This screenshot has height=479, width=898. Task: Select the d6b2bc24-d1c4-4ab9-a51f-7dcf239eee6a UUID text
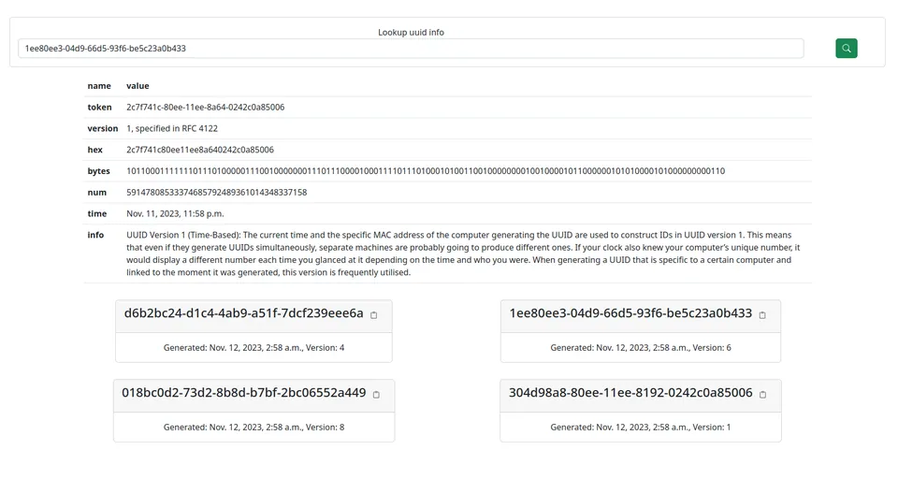[x=243, y=313]
